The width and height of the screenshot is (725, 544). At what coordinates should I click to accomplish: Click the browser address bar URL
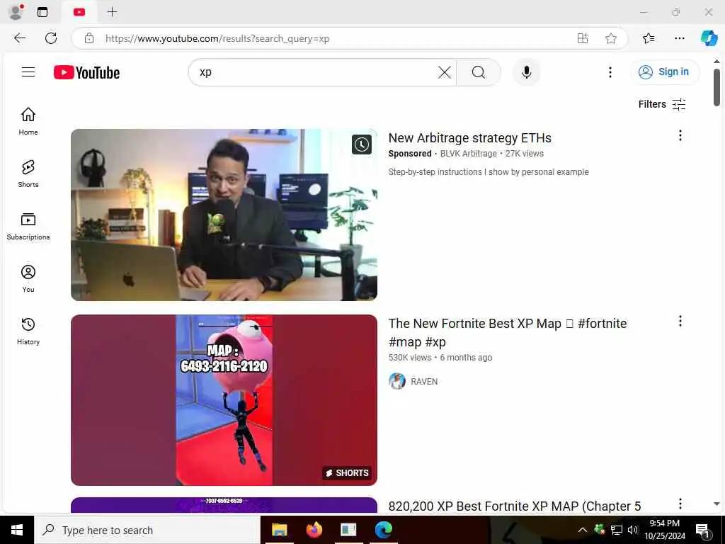tap(217, 38)
